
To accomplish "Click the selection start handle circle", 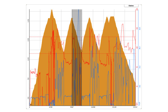I will pyautogui.click(x=72, y=18).
